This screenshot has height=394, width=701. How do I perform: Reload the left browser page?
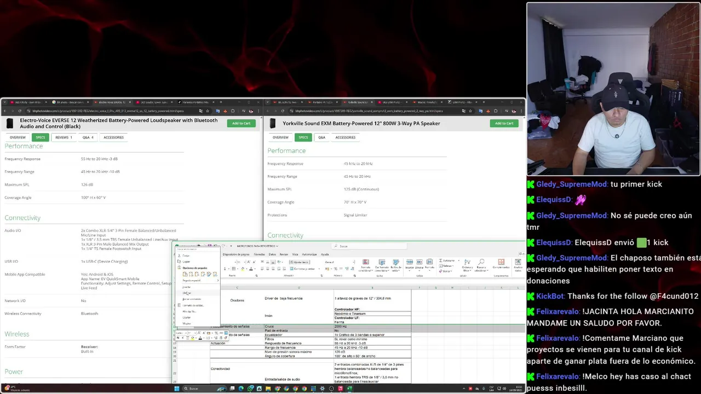[x=20, y=111]
